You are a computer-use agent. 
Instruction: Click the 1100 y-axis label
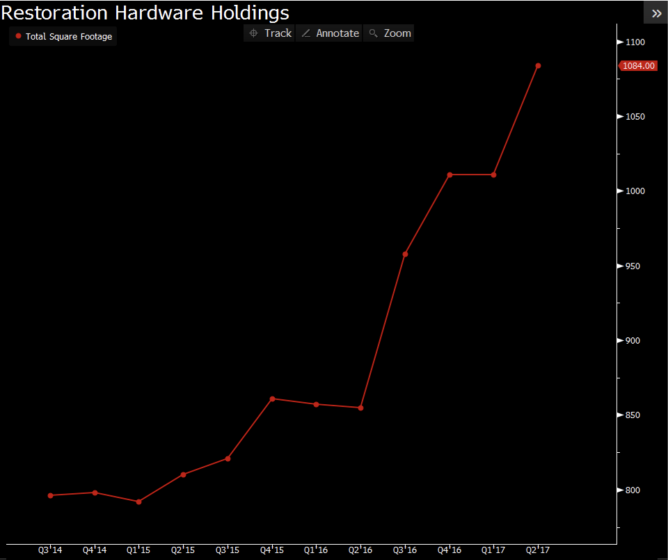coord(635,42)
